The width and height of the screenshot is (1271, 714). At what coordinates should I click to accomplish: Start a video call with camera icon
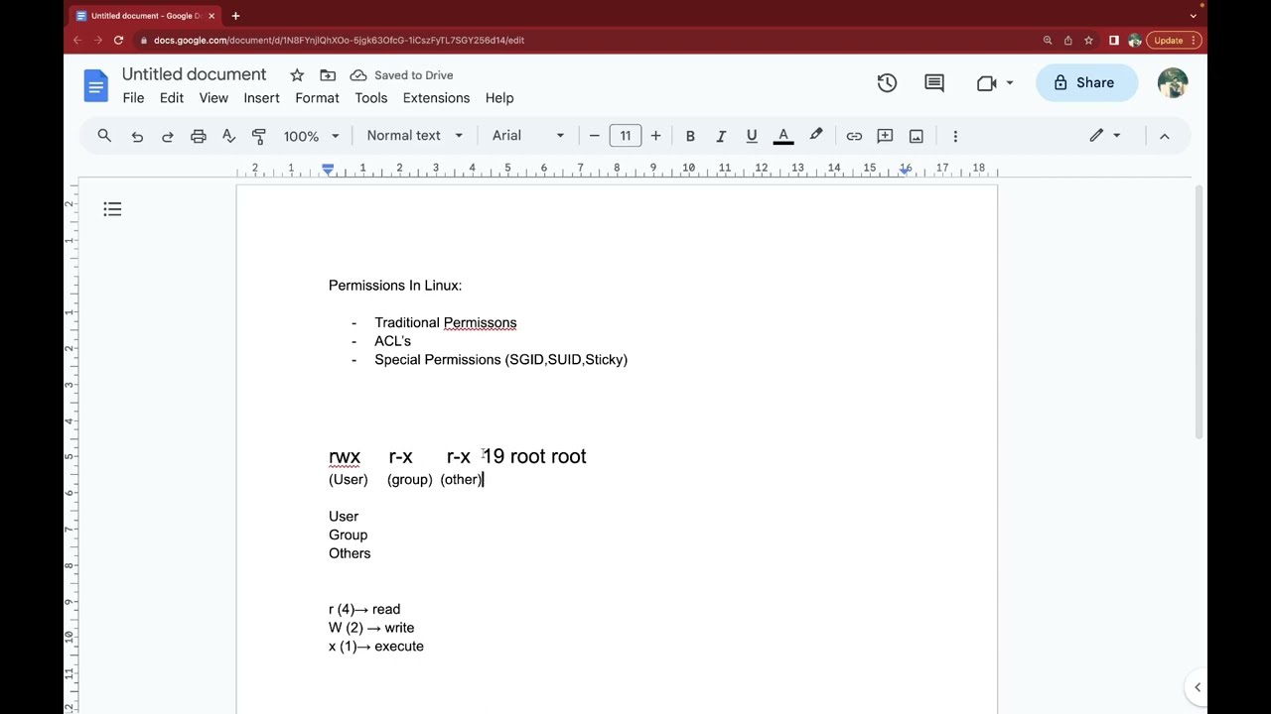986,83
